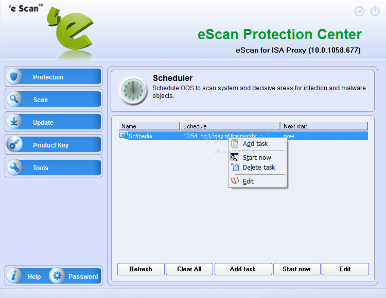386x298 pixels.
Task: Open Help from the bottom bar
Action: click(x=34, y=276)
